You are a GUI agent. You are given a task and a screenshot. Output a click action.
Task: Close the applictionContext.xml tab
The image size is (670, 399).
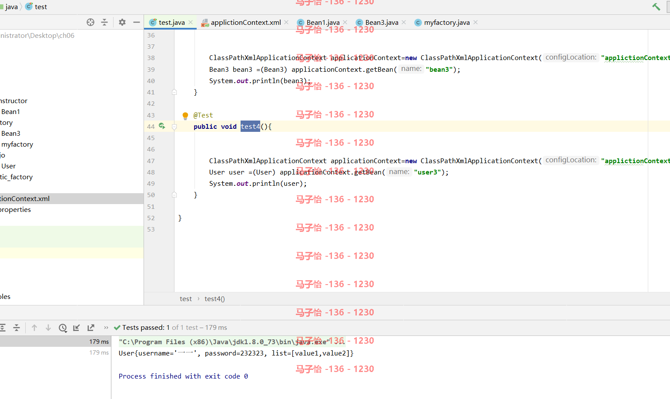coord(286,22)
